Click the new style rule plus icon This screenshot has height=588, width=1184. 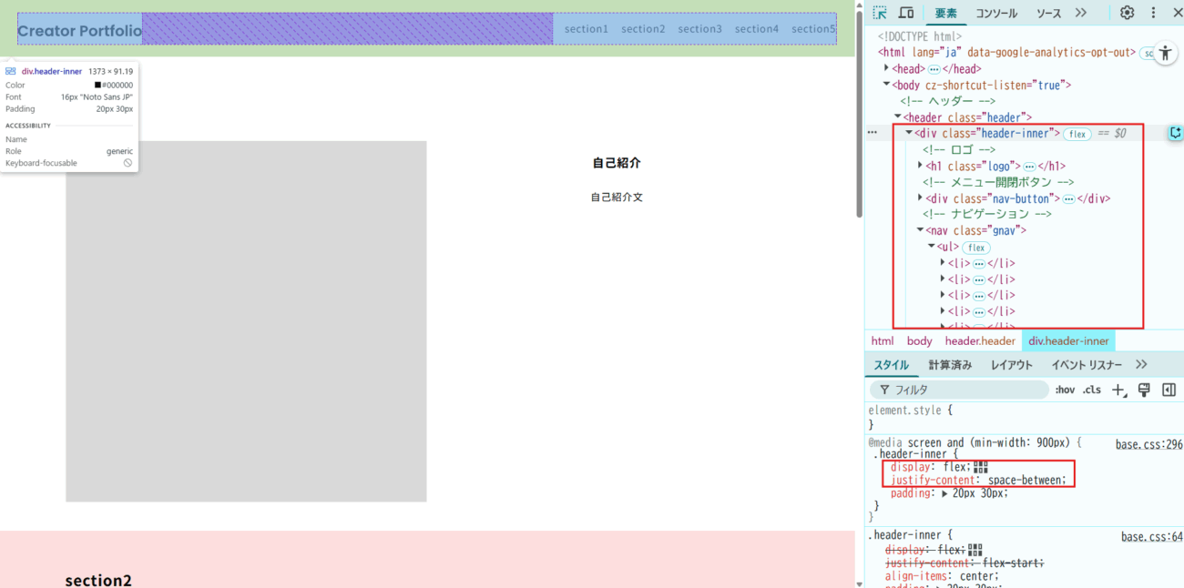tap(1119, 390)
